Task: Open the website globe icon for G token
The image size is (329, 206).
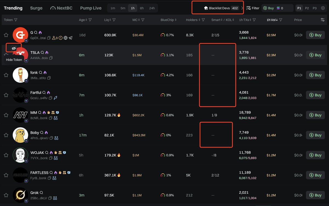Action: coord(66,38)
